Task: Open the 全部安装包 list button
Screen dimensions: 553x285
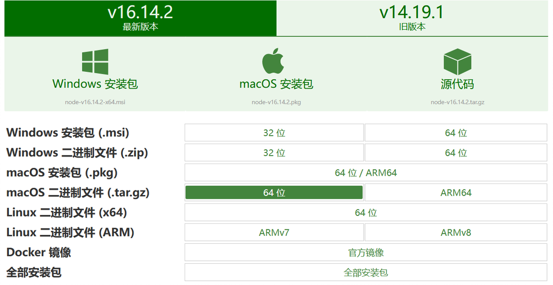Action: click(x=366, y=272)
